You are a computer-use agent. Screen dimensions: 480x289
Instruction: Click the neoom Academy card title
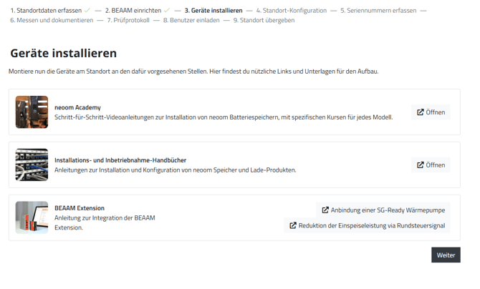(77, 107)
